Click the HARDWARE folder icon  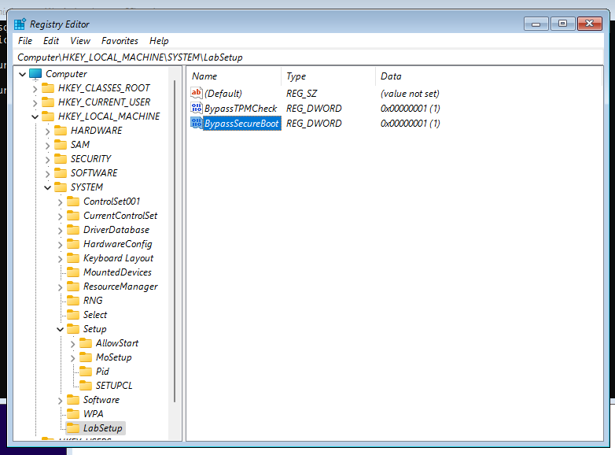[61, 131]
